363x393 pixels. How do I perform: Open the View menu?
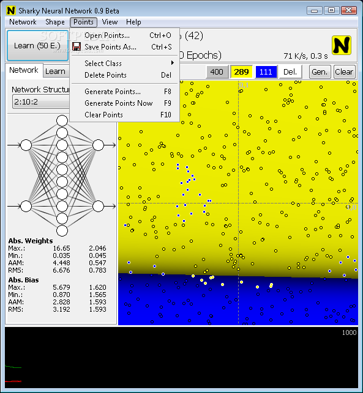110,22
